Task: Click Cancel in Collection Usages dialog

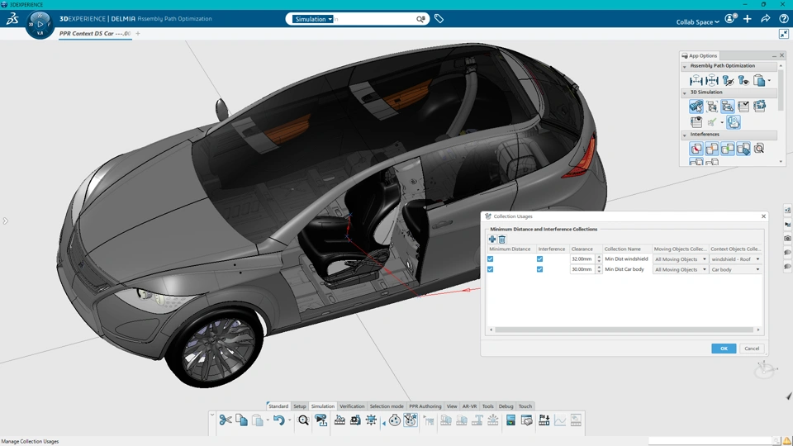Action: tap(751, 349)
